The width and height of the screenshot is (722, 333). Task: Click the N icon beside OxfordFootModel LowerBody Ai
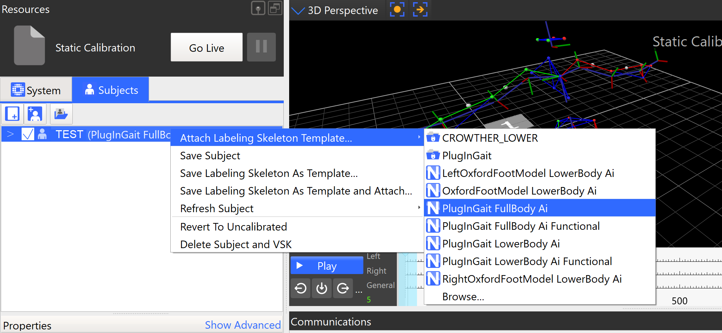coord(433,191)
